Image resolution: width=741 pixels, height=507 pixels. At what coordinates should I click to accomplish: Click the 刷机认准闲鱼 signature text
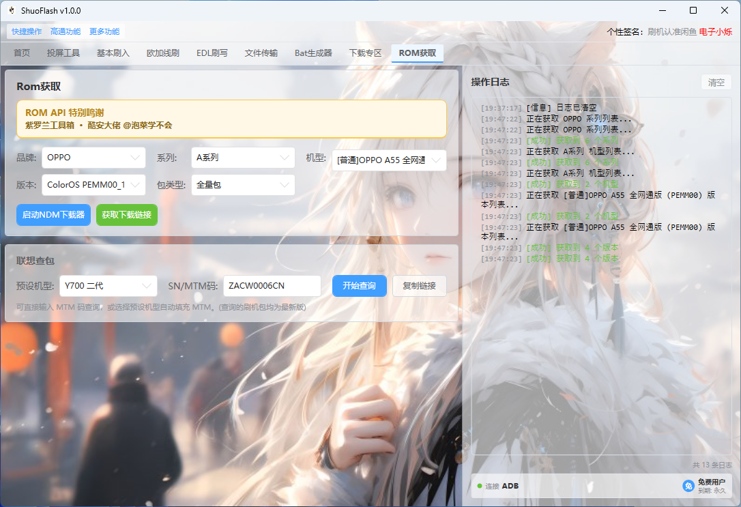coord(671,31)
